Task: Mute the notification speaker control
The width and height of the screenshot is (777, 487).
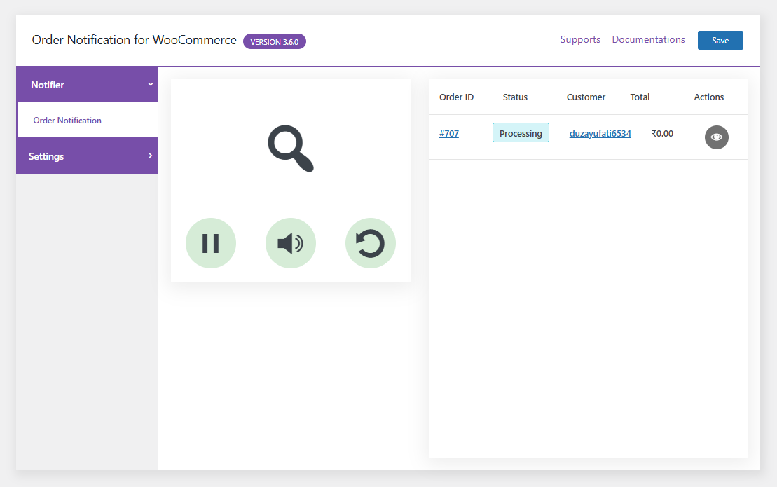Action: point(290,242)
